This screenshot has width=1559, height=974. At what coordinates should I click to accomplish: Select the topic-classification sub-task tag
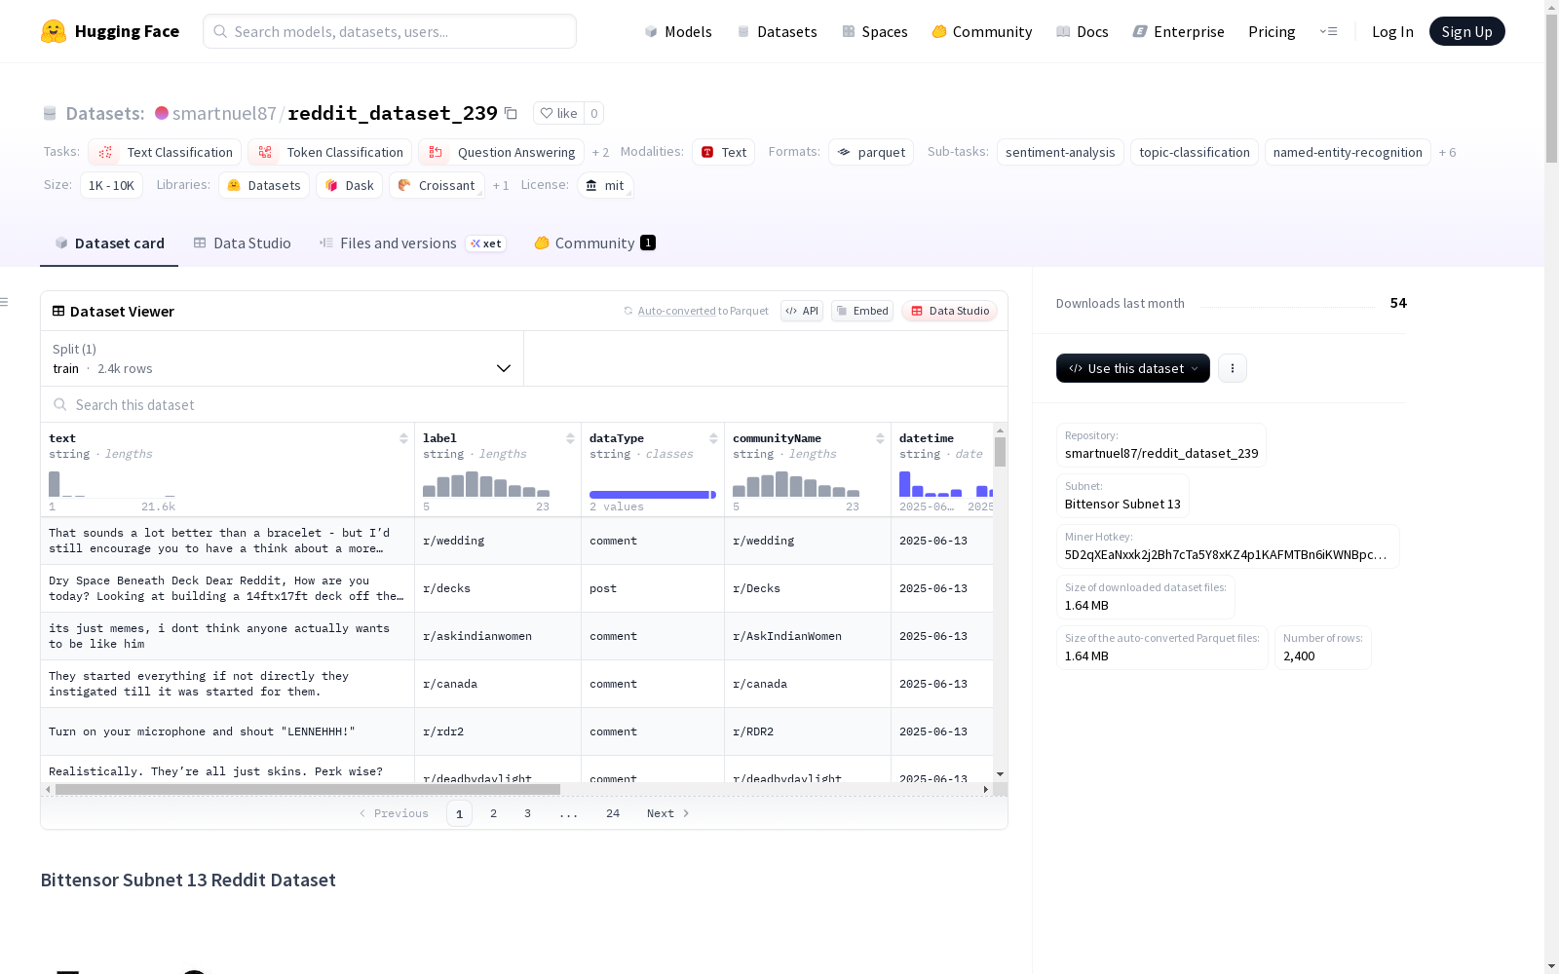point(1195,152)
